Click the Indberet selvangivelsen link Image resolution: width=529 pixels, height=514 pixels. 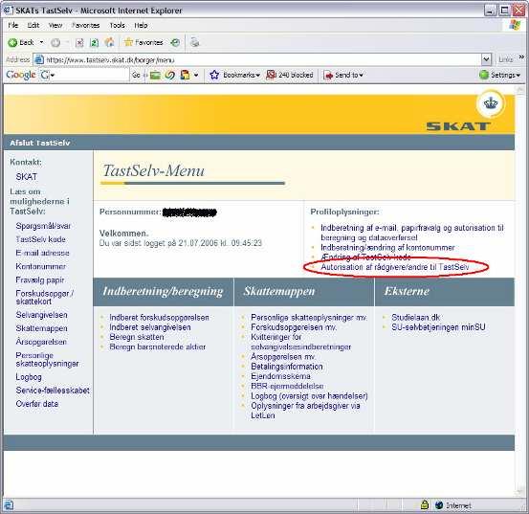pos(150,327)
